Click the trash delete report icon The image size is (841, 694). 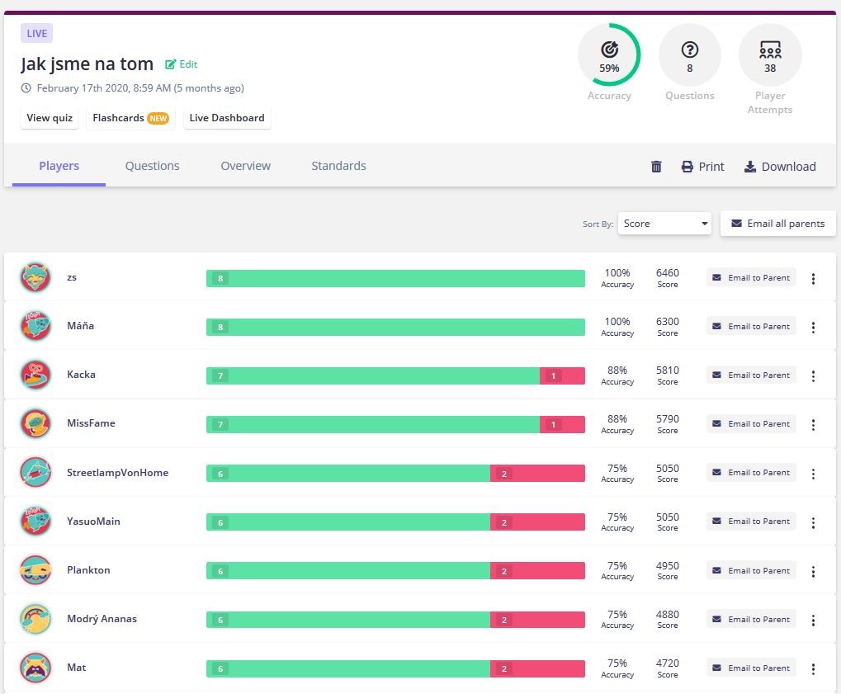point(656,167)
